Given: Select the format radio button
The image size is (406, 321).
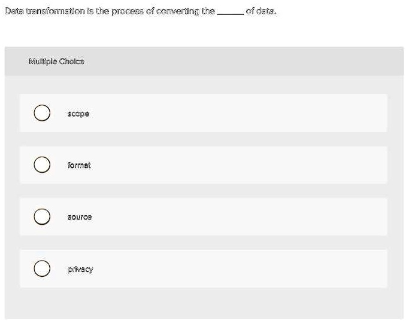Looking at the screenshot, I should point(42,164).
